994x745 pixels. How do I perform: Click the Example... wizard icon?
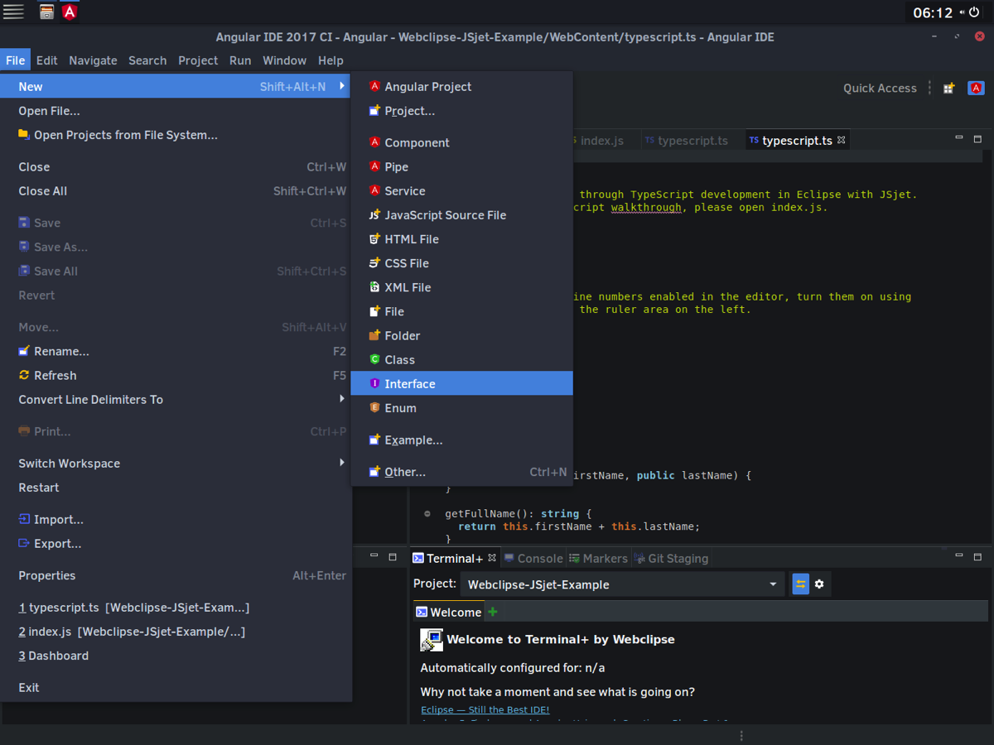click(x=374, y=440)
